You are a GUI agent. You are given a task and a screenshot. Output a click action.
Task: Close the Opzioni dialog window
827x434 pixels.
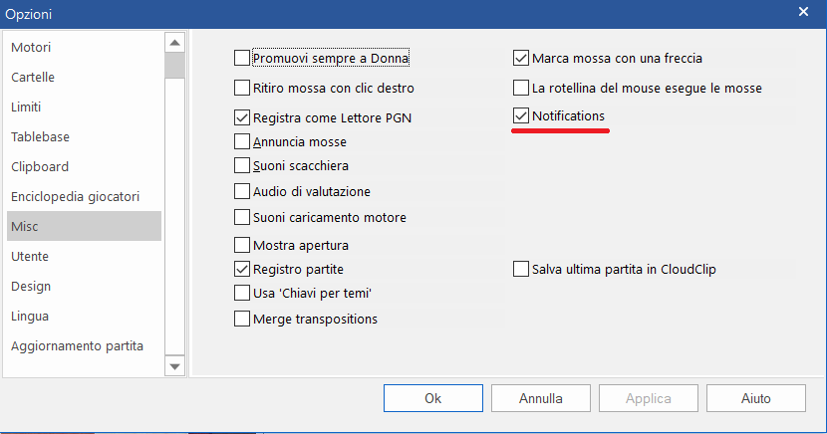803,12
